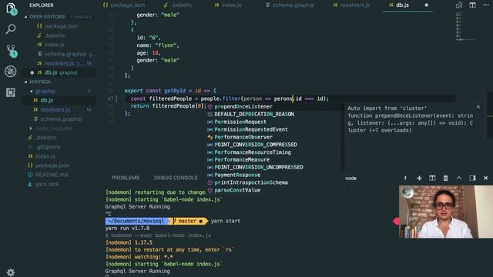Open resolvers.js in the graphql folder

click(59, 109)
